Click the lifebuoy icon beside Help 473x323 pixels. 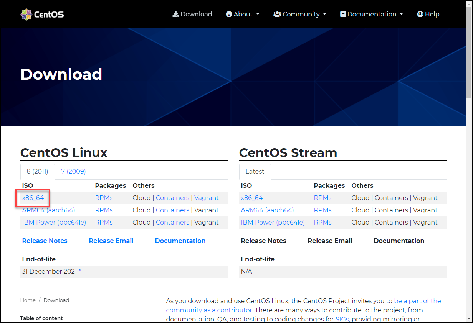coord(420,14)
